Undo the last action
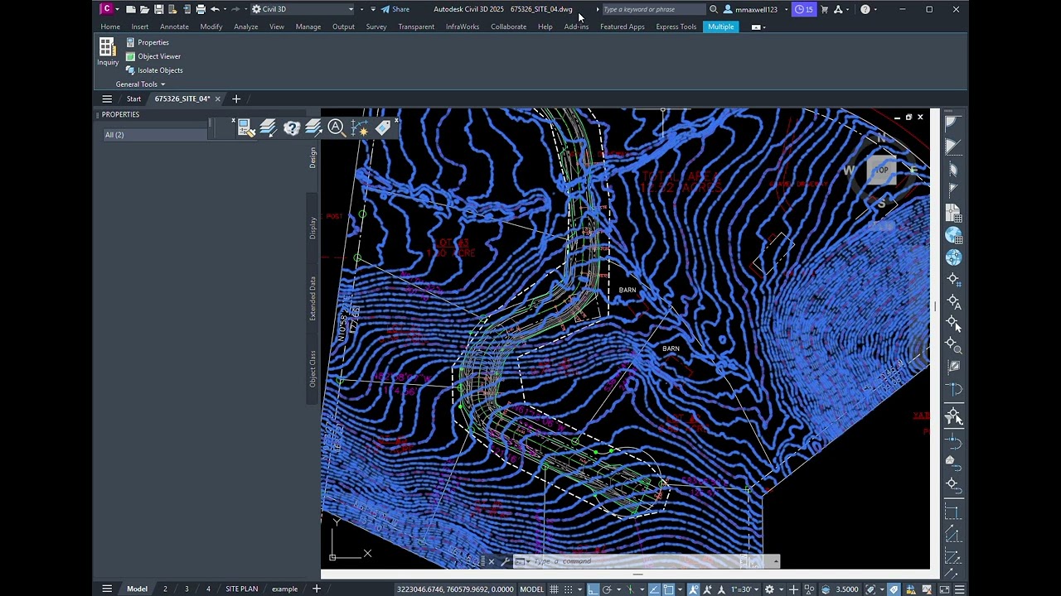Screen dimensions: 1061x596 pos(215,9)
